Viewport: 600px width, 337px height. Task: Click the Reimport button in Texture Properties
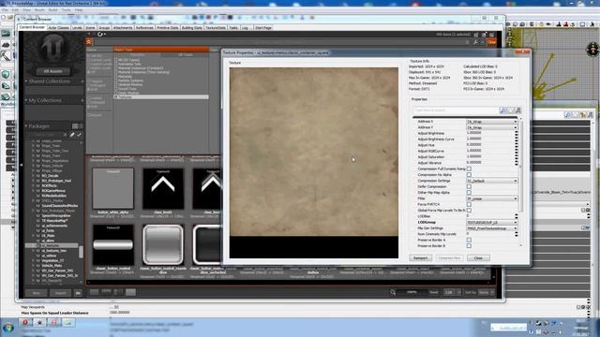[421, 258]
